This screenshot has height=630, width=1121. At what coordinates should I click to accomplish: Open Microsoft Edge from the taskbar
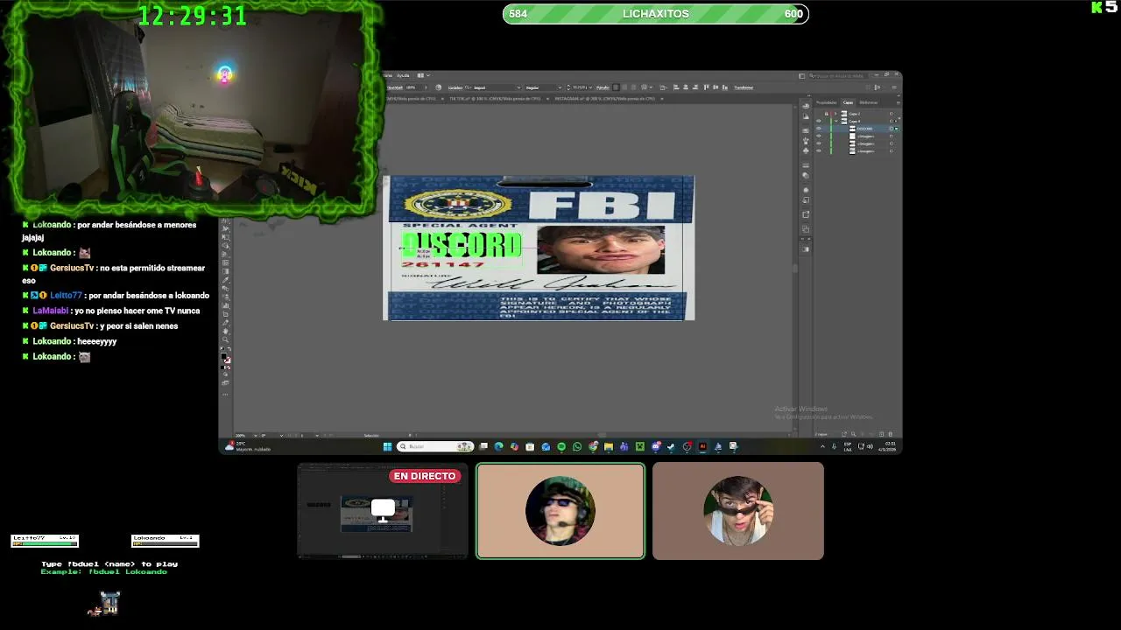pyautogui.click(x=498, y=446)
